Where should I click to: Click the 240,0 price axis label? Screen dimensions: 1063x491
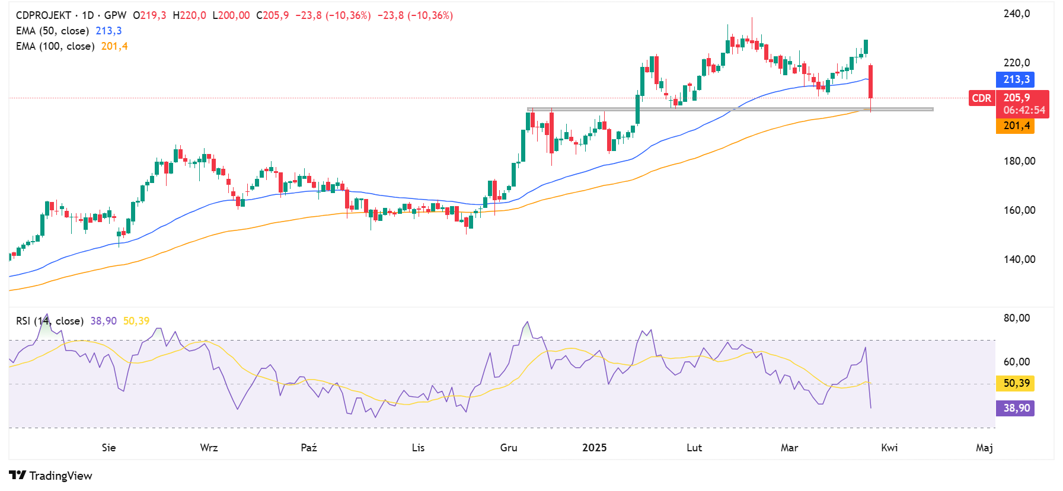(x=1017, y=14)
